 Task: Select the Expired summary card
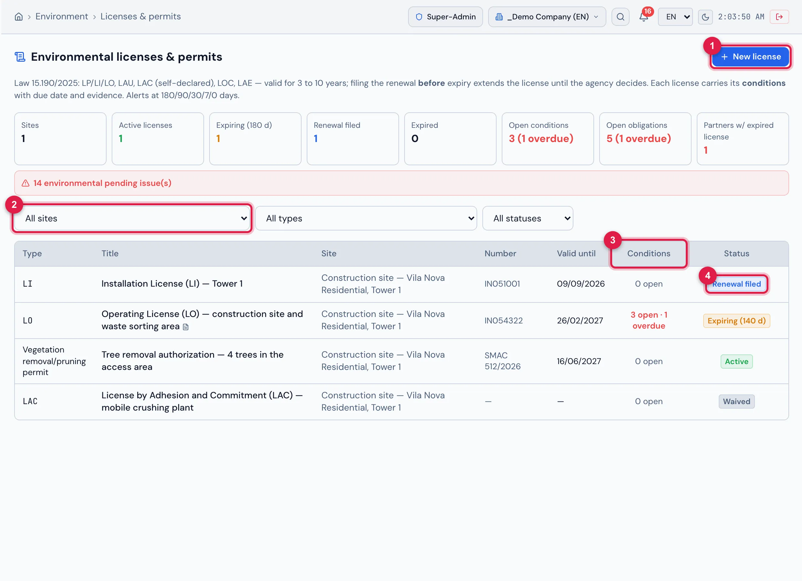coord(450,138)
